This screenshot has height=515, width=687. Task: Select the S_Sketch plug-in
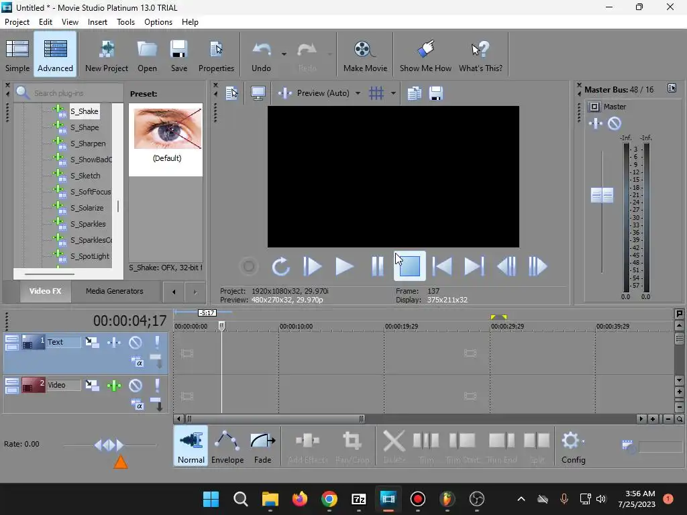[x=85, y=176]
